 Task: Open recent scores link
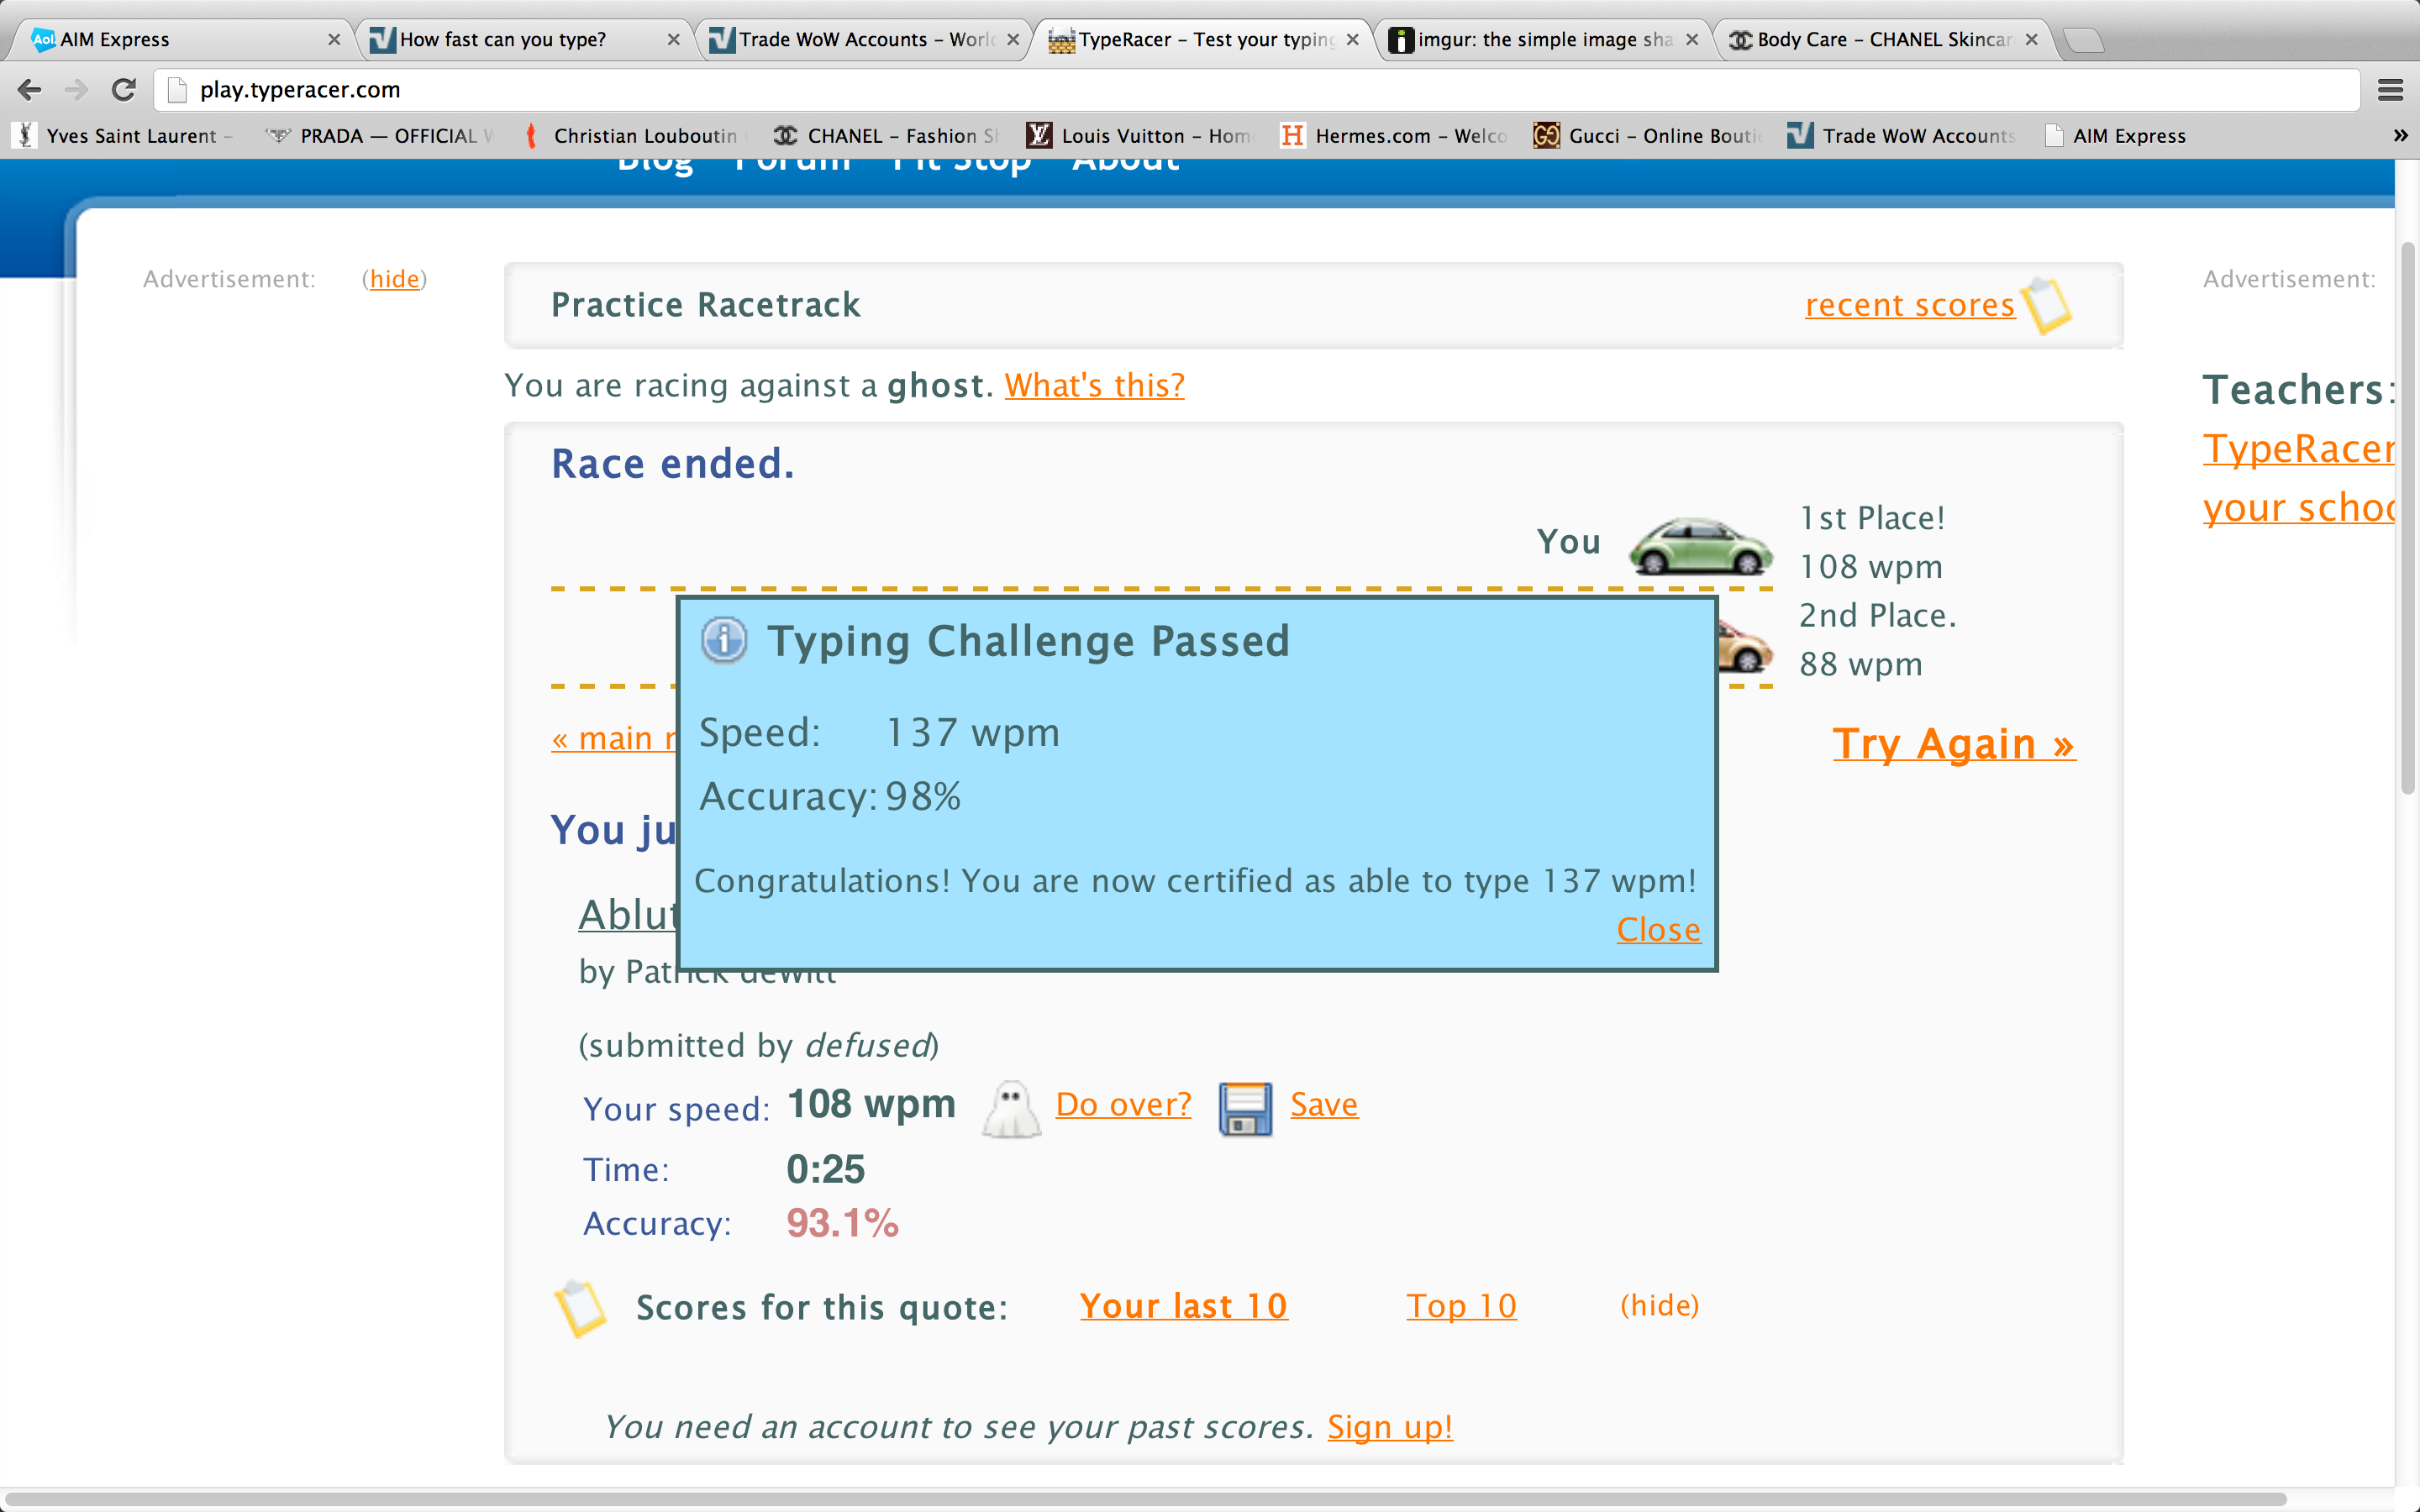(1909, 304)
